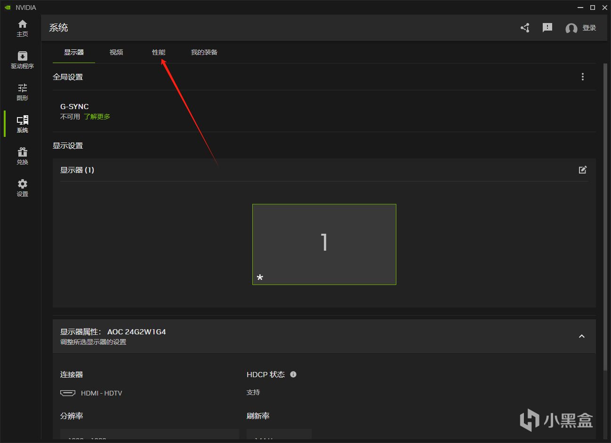Click the HDMI - HDTV connector text
Image resolution: width=611 pixels, height=443 pixels.
101,393
